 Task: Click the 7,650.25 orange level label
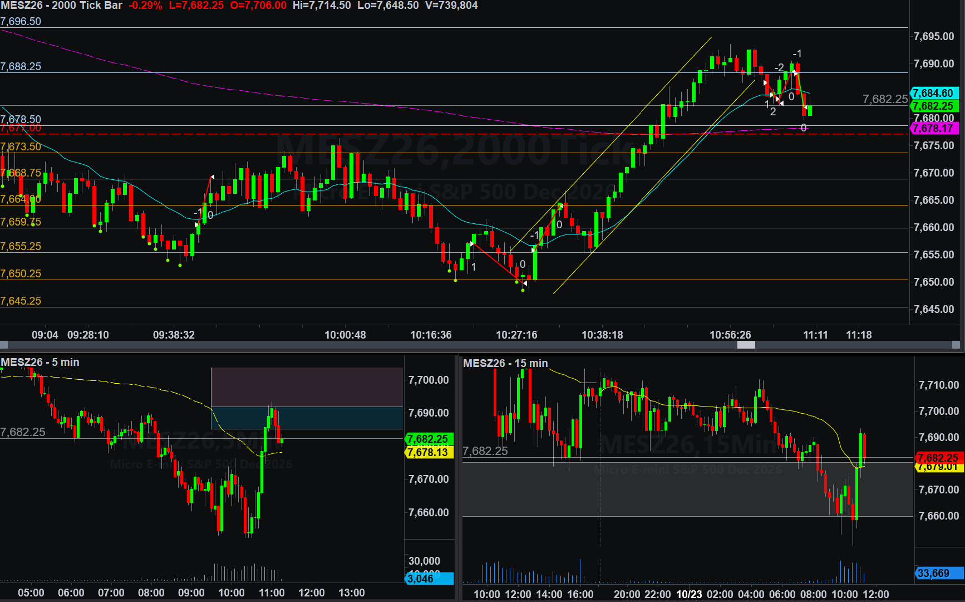tap(21, 274)
